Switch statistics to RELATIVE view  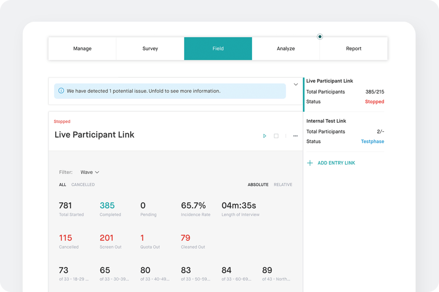283,185
